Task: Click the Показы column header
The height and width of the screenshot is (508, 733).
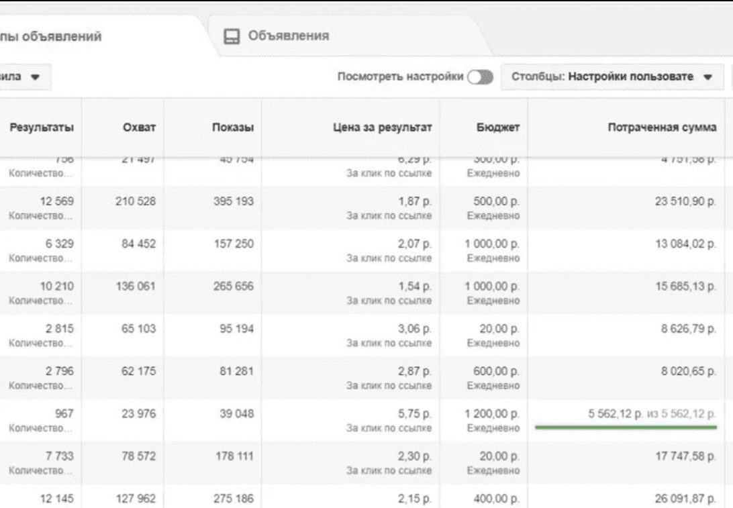Action: pyautogui.click(x=233, y=128)
